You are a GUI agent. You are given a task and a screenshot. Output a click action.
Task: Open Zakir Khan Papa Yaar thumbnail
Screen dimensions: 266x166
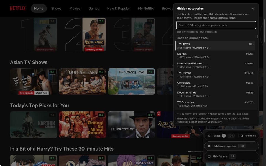(180, 132)
